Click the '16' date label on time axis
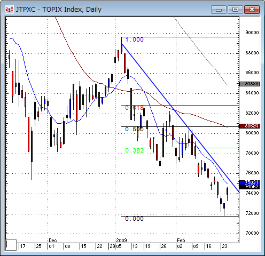Image resolution: width=265 pixels, height=256 pixels. [208, 246]
